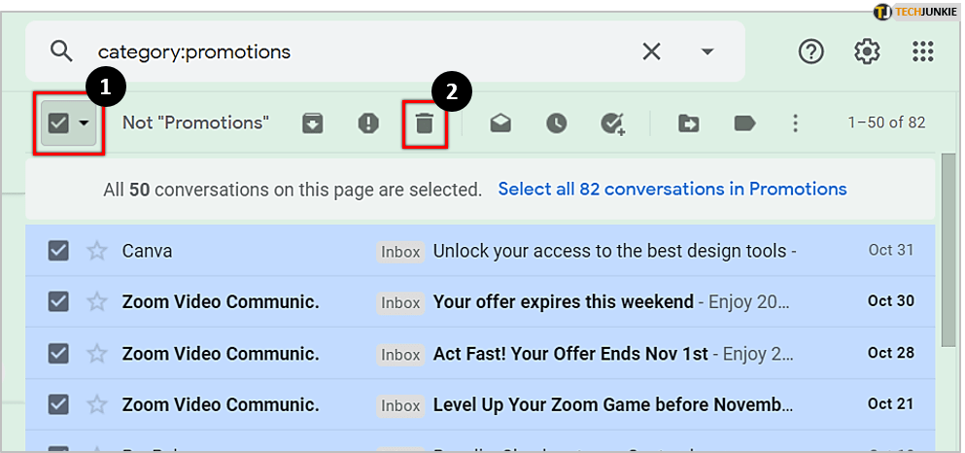Click the Not "Promotions" button
Image resolution: width=965 pixels, height=453 pixels.
tap(195, 123)
